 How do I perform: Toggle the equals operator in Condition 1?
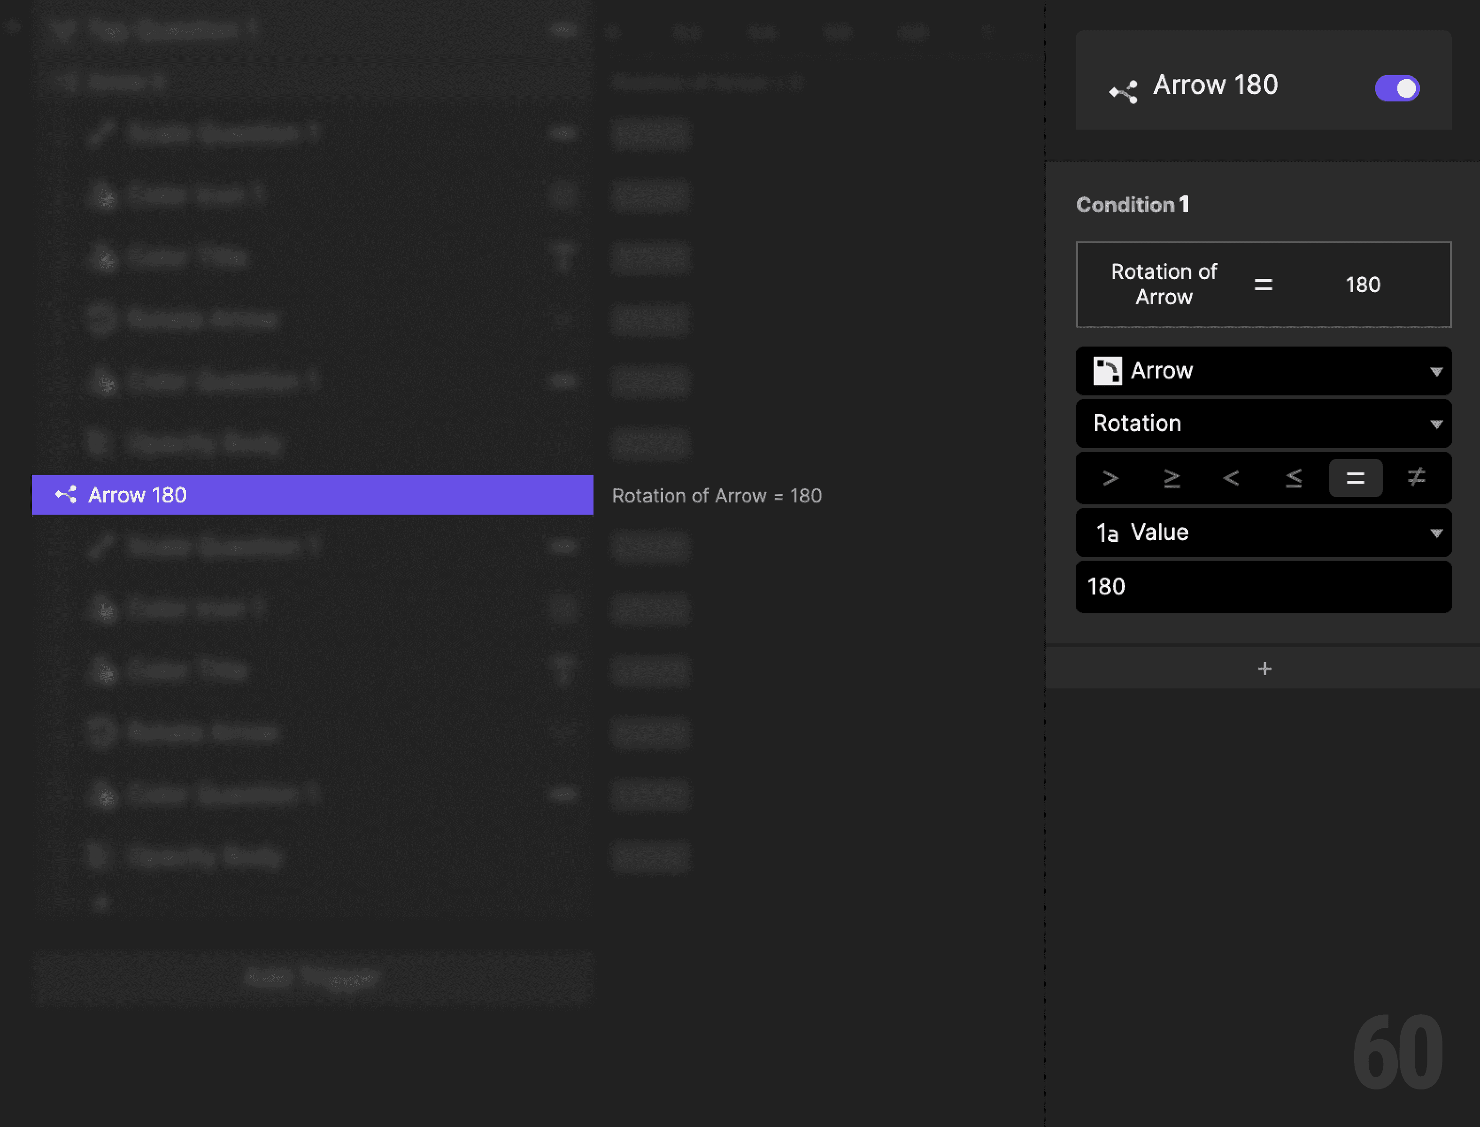[x=1355, y=478]
